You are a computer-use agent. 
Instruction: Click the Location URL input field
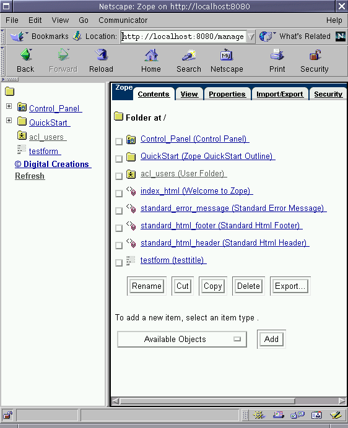183,36
